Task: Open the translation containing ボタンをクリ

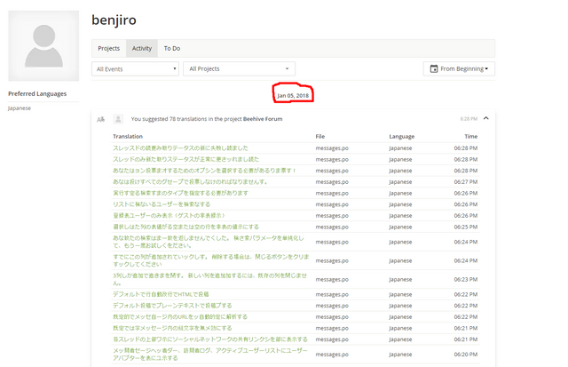Action: (x=211, y=260)
